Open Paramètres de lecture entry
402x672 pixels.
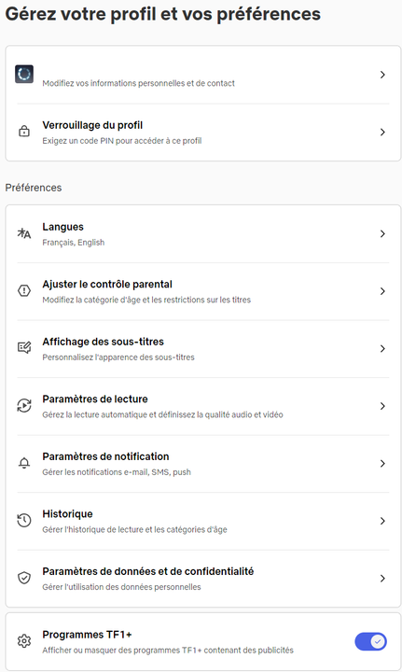[x=203, y=406]
